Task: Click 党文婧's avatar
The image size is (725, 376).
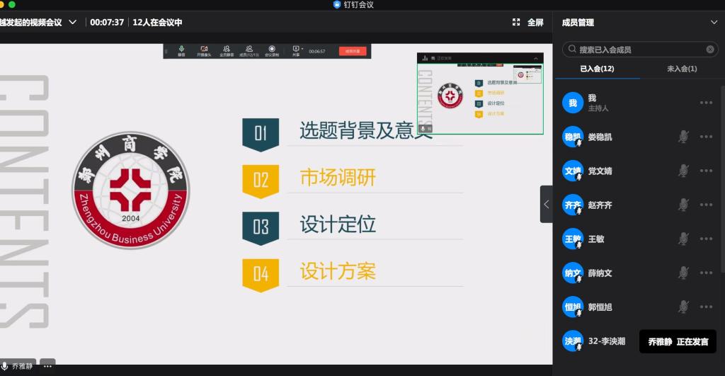Action: pos(572,171)
